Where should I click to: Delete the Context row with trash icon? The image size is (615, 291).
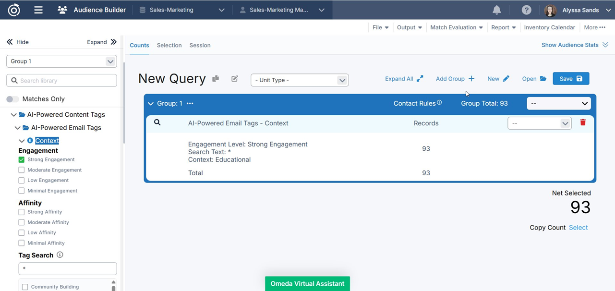(x=583, y=122)
